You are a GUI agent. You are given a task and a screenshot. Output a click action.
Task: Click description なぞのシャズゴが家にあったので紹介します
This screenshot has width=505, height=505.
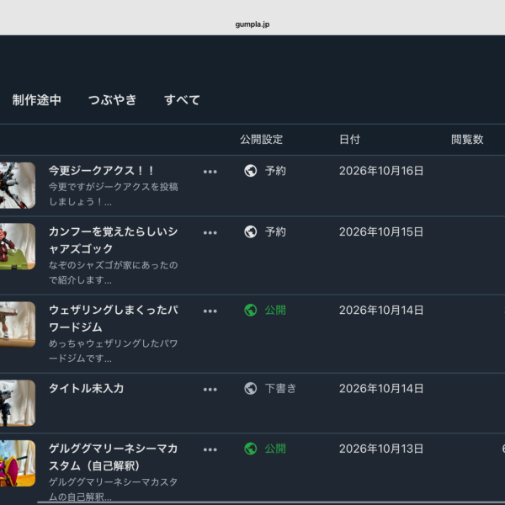113,273
